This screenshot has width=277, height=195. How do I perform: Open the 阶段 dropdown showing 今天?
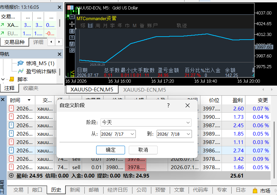pyautogui.click(x=146, y=123)
